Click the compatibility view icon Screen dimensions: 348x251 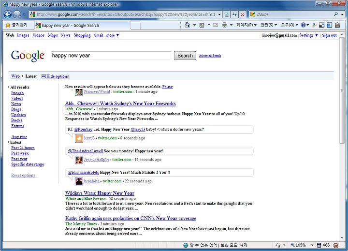(226, 15)
